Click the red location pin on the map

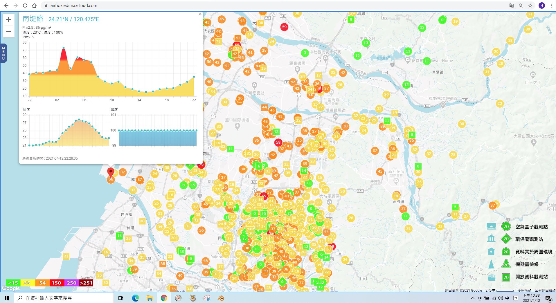111,172
